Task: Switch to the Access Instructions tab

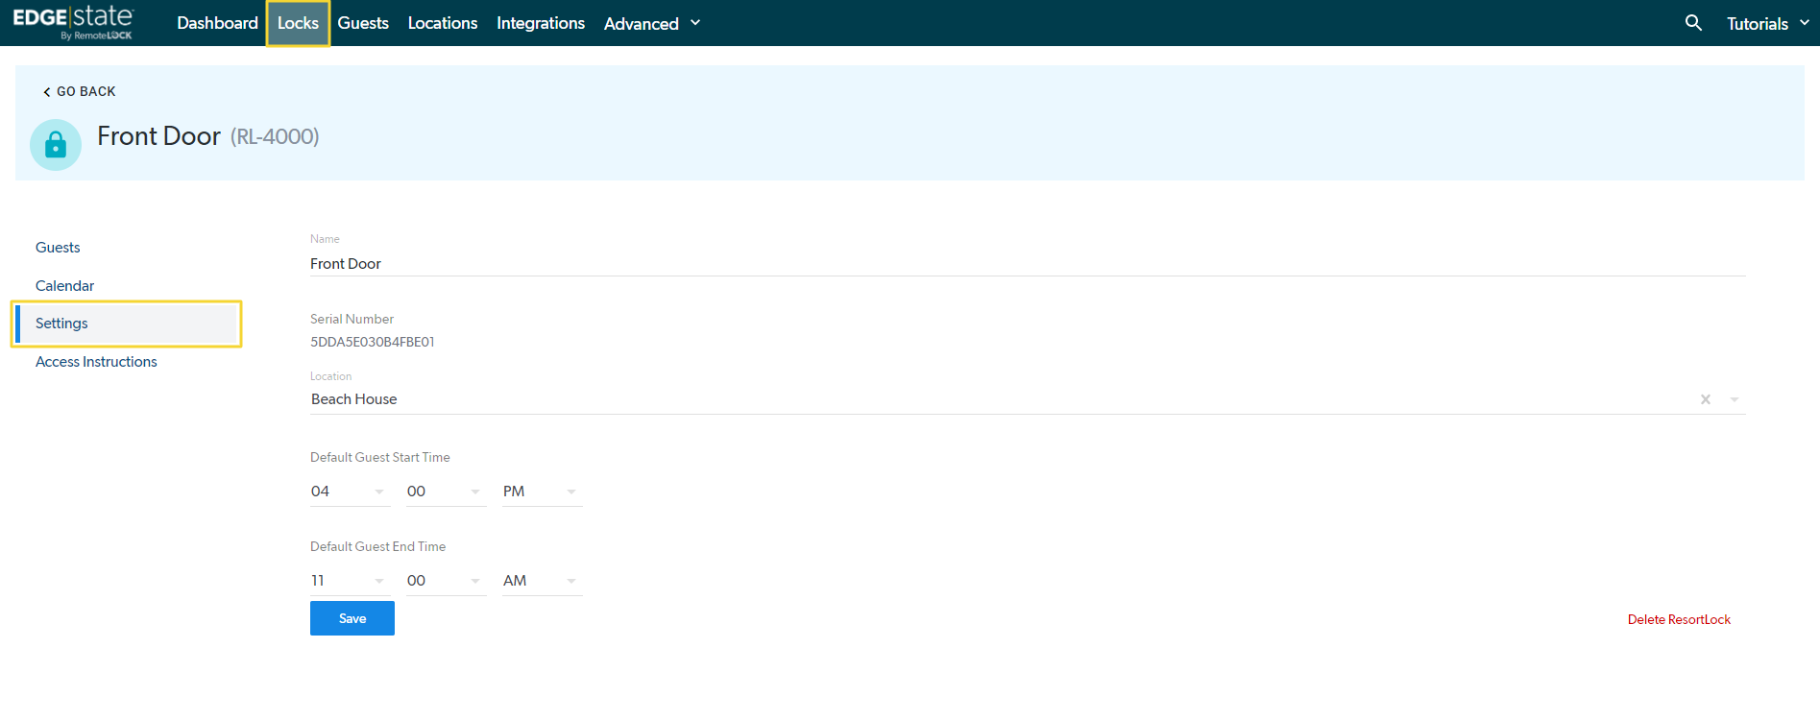Action: coord(96,362)
